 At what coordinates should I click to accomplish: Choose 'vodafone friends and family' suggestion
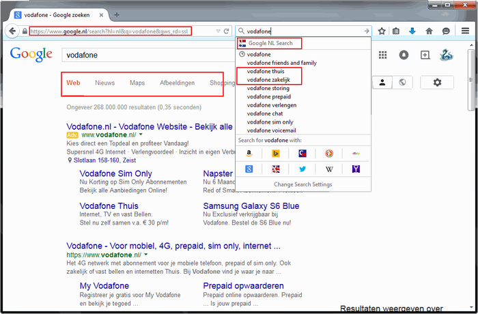tap(303, 63)
